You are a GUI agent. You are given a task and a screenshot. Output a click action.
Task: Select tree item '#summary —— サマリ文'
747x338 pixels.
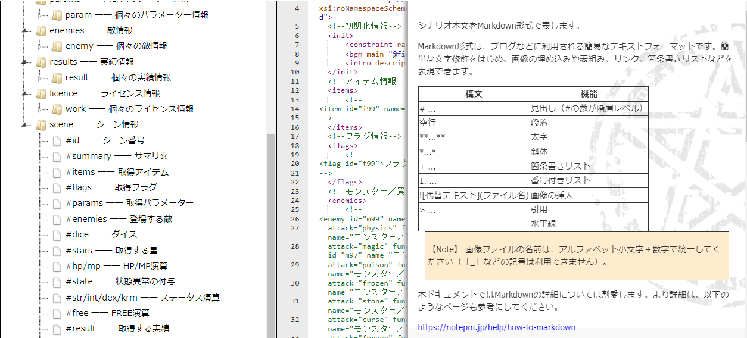[x=117, y=156]
